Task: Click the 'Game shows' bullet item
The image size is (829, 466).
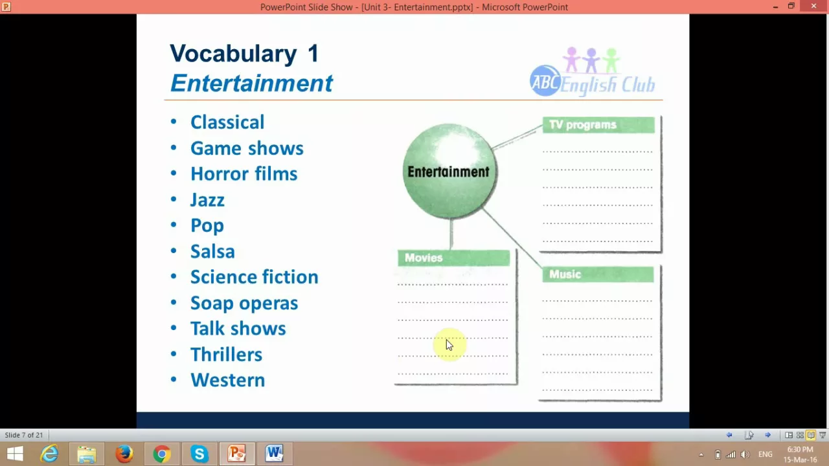Action: click(x=247, y=148)
